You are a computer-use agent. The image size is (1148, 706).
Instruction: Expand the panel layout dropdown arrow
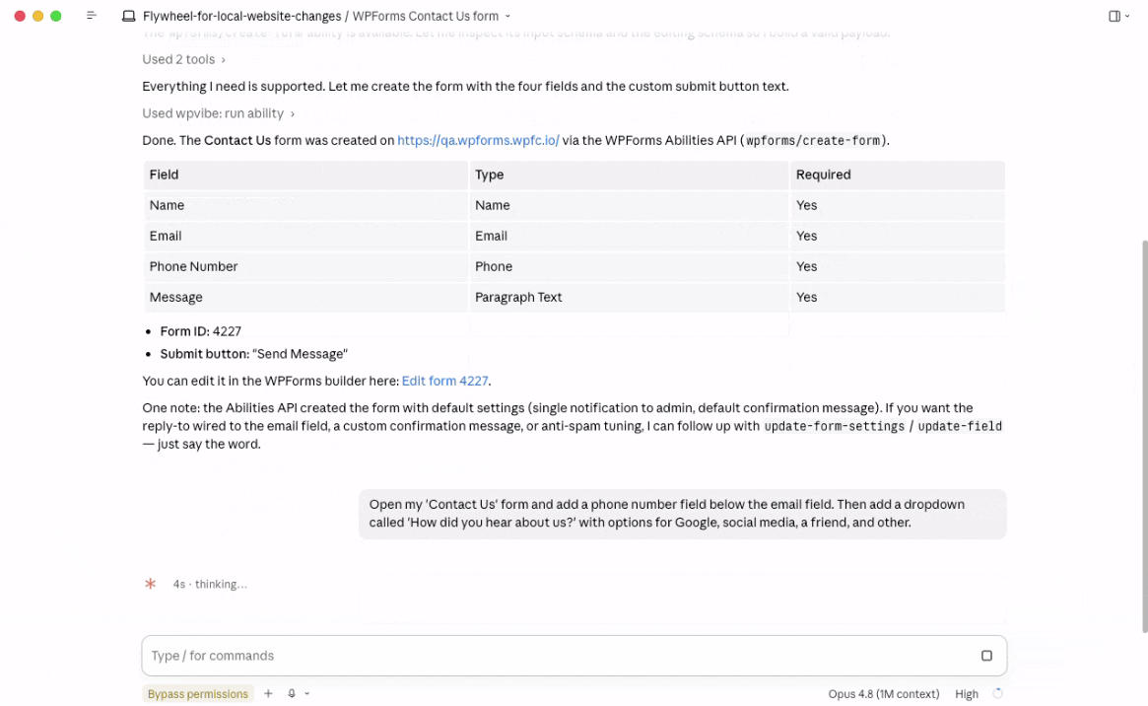click(1127, 16)
